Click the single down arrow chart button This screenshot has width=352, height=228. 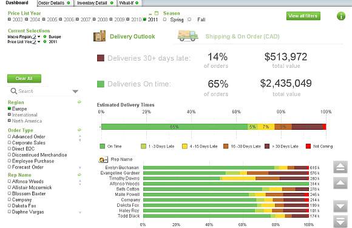(340, 206)
